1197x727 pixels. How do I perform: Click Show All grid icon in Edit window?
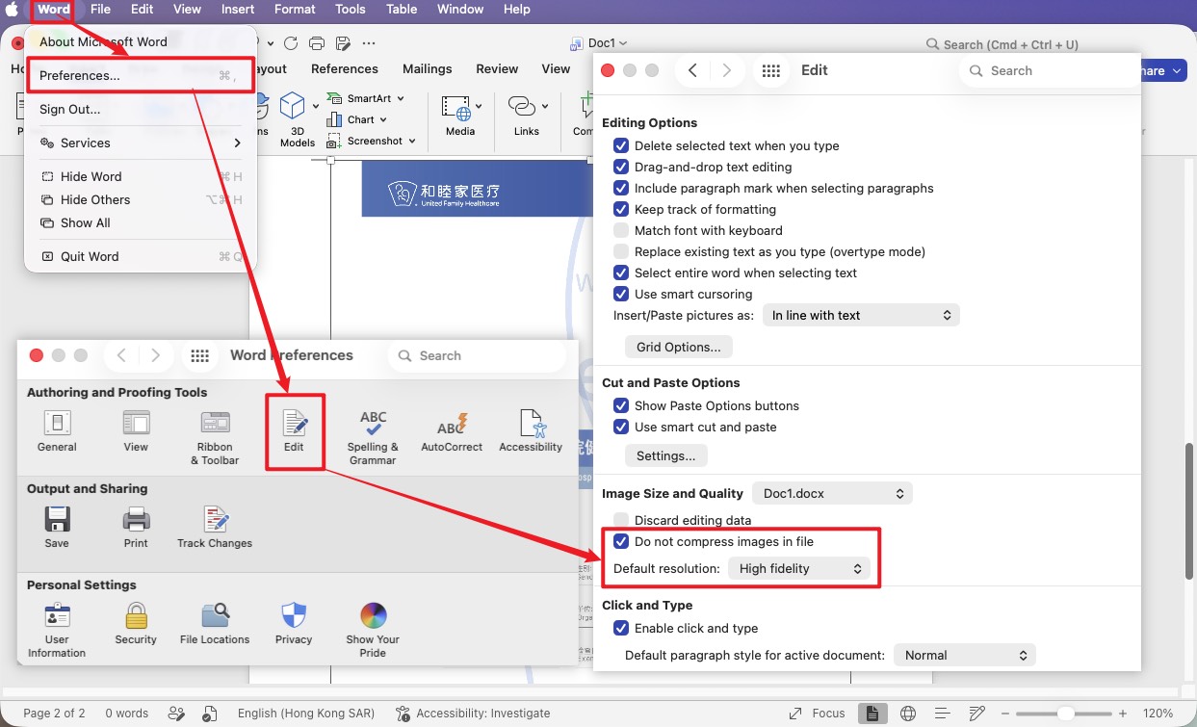(x=770, y=70)
